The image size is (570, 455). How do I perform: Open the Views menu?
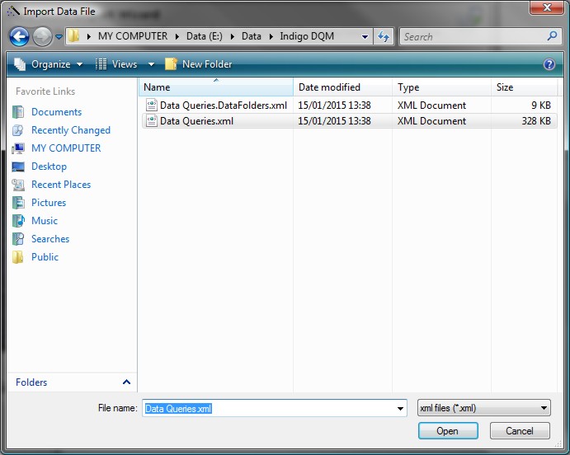pos(125,64)
